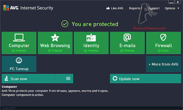Click the thumbs-up Like AVG icon

click(x=108, y=8)
